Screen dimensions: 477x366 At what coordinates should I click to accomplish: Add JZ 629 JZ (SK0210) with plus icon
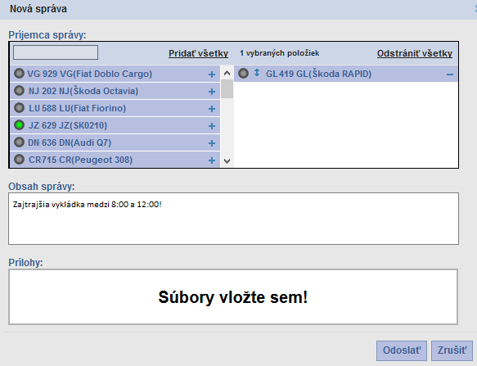[212, 126]
